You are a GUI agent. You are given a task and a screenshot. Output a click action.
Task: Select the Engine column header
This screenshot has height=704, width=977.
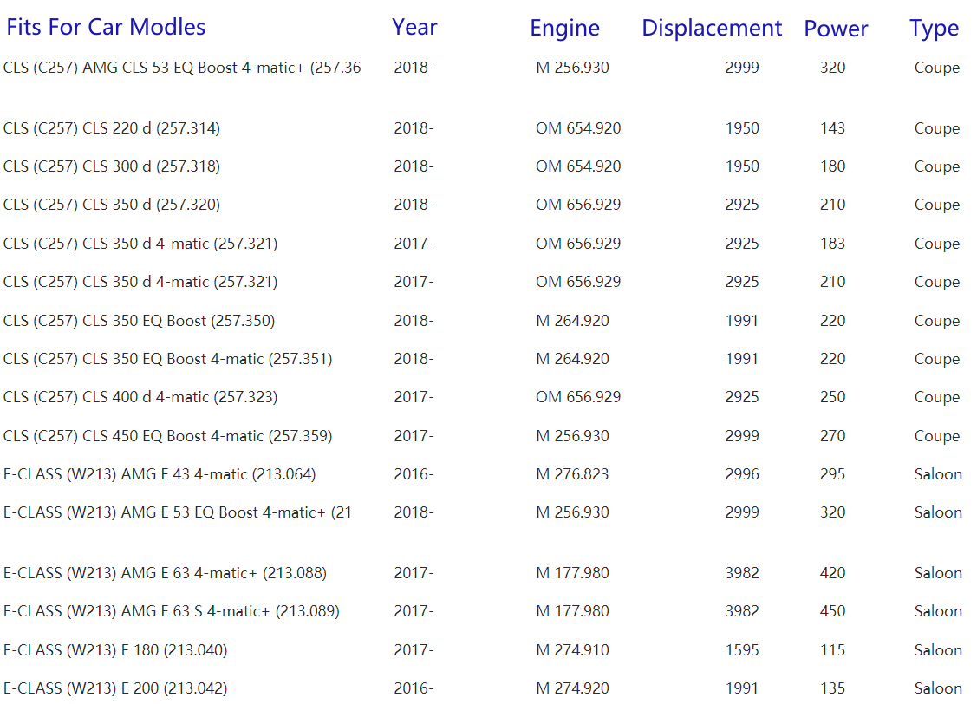coord(564,28)
